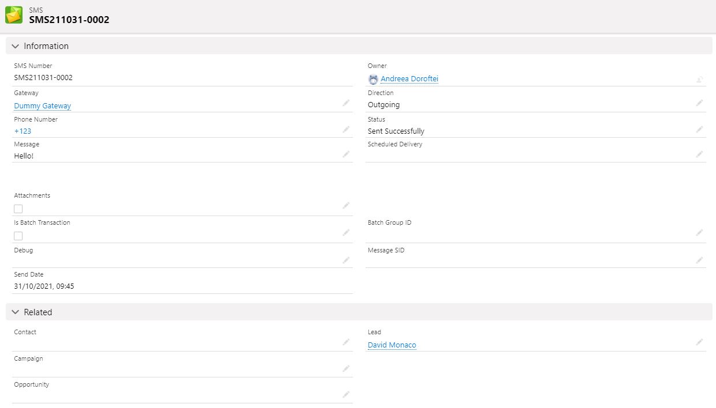Edit the Gateway field pencil icon
Image resolution: width=716 pixels, height=408 pixels.
[x=346, y=103]
